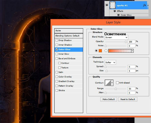Select the gradient radio button
The image size is (151, 123).
(106, 51)
